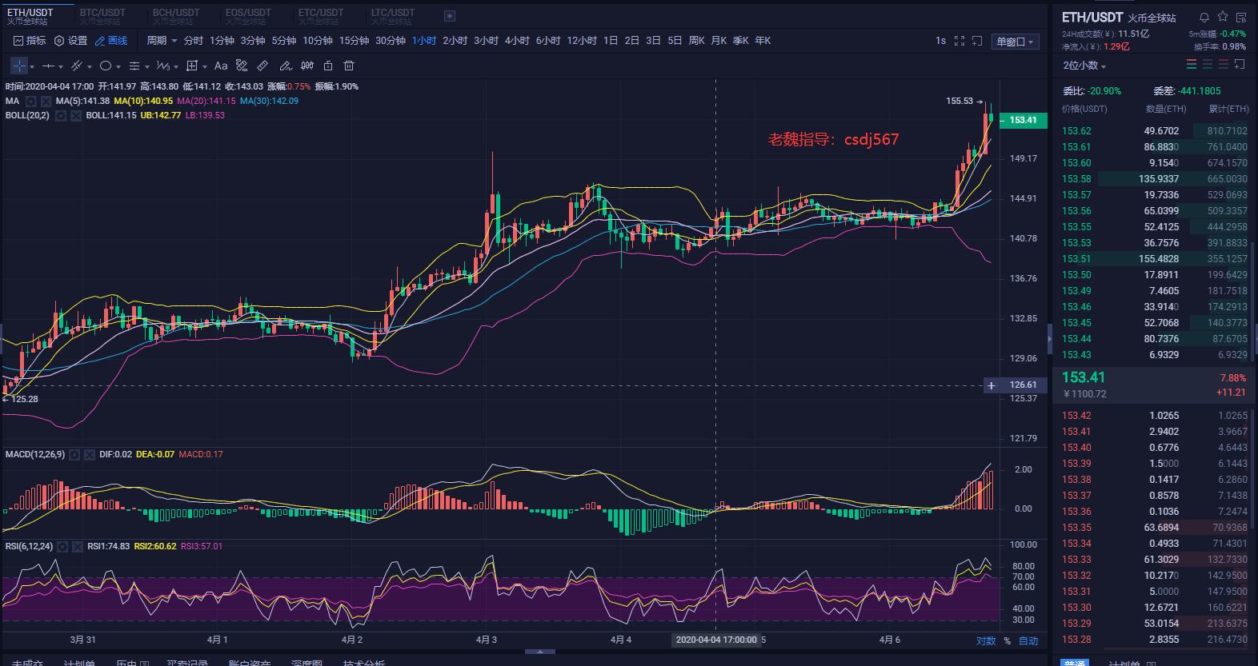Enter fullscreen chart mode

click(x=960, y=41)
